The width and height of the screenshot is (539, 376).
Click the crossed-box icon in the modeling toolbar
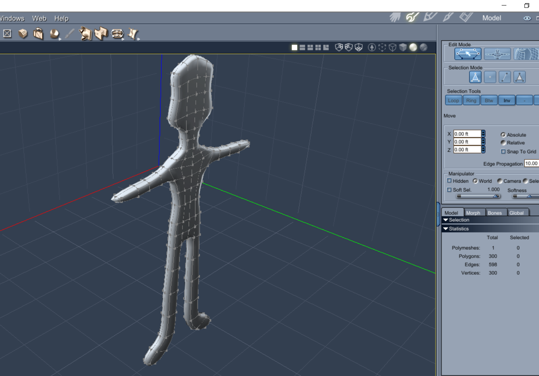(7, 34)
